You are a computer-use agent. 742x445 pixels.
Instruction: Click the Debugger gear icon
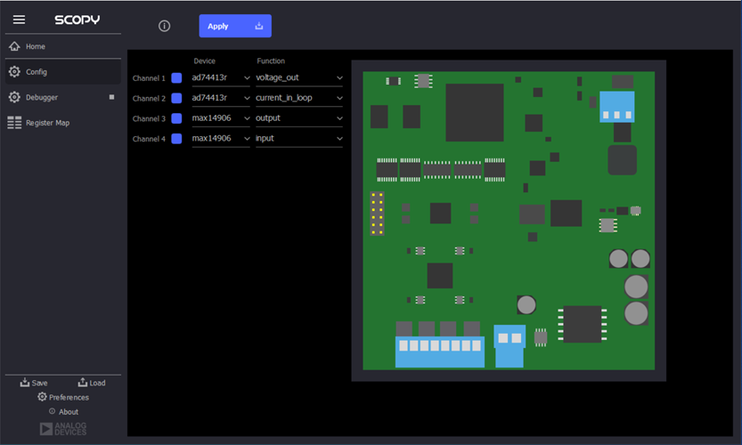(x=14, y=97)
